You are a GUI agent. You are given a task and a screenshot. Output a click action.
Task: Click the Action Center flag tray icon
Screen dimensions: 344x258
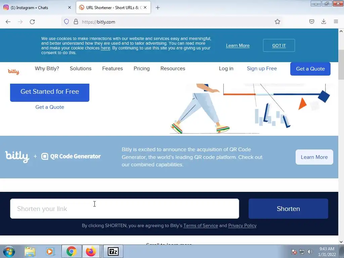pos(294,251)
